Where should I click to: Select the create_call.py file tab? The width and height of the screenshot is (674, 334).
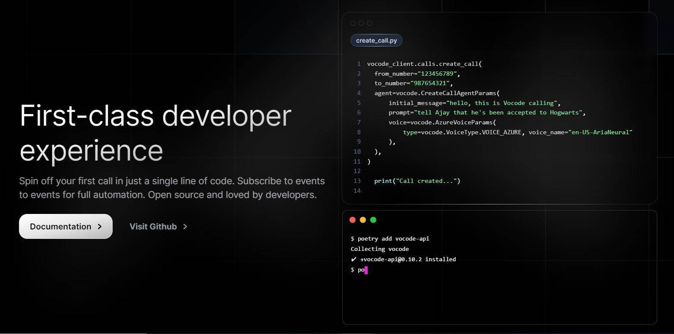pos(376,40)
